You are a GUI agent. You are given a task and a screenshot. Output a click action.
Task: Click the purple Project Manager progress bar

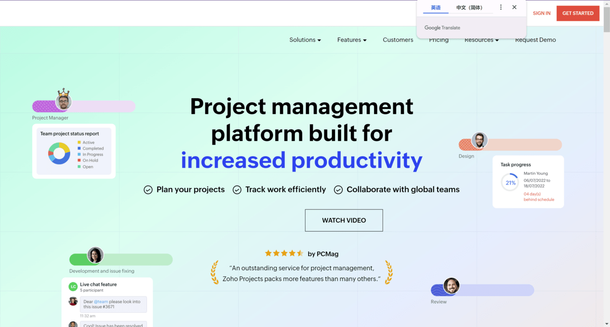click(84, 106)
